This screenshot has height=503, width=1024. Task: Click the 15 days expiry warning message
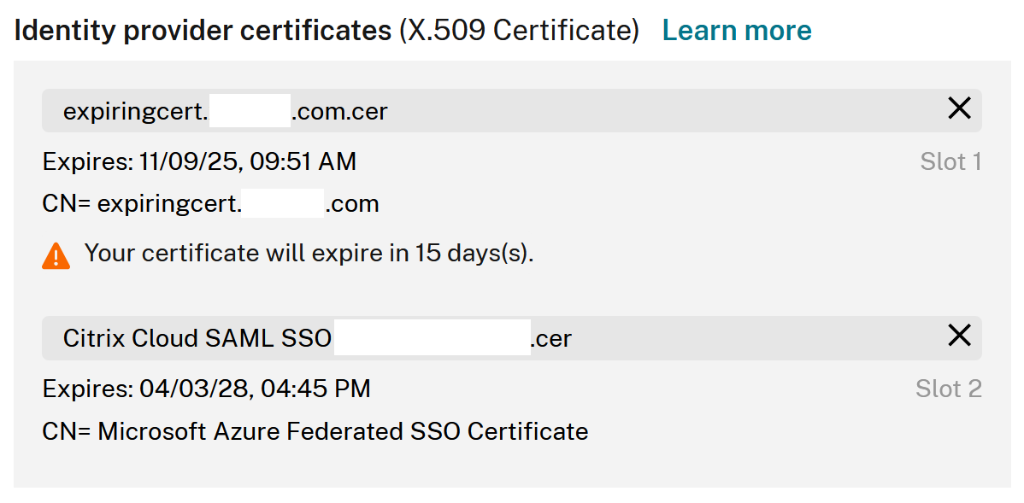[308, 254]
